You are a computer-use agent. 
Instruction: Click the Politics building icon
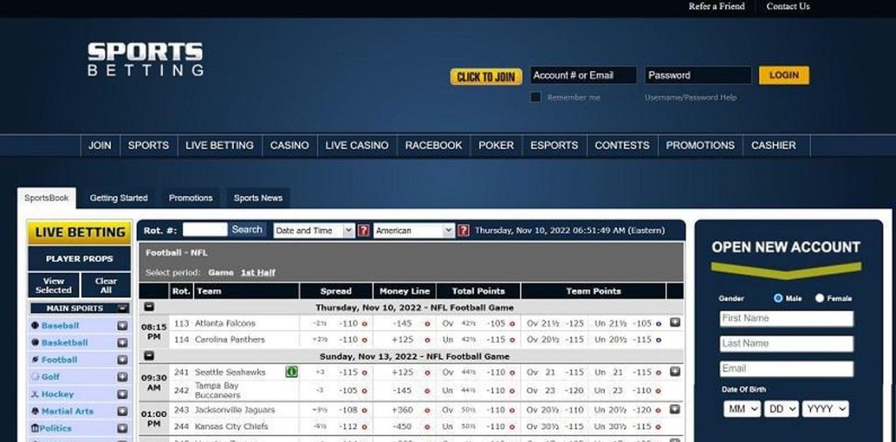[35, 428]
